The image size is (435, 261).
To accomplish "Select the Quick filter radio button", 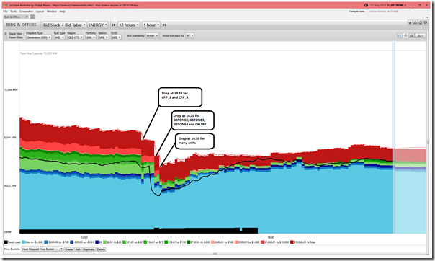I will 6,34.
